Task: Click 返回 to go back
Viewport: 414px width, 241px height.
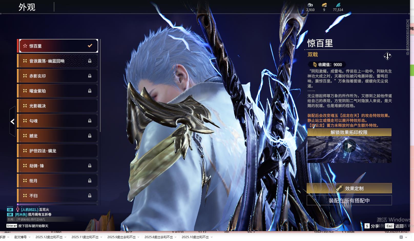Action: tap(395, 226)
